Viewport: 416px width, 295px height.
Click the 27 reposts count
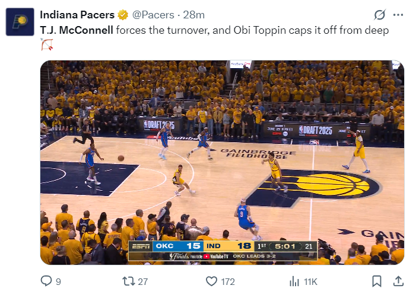click(142, 282)
